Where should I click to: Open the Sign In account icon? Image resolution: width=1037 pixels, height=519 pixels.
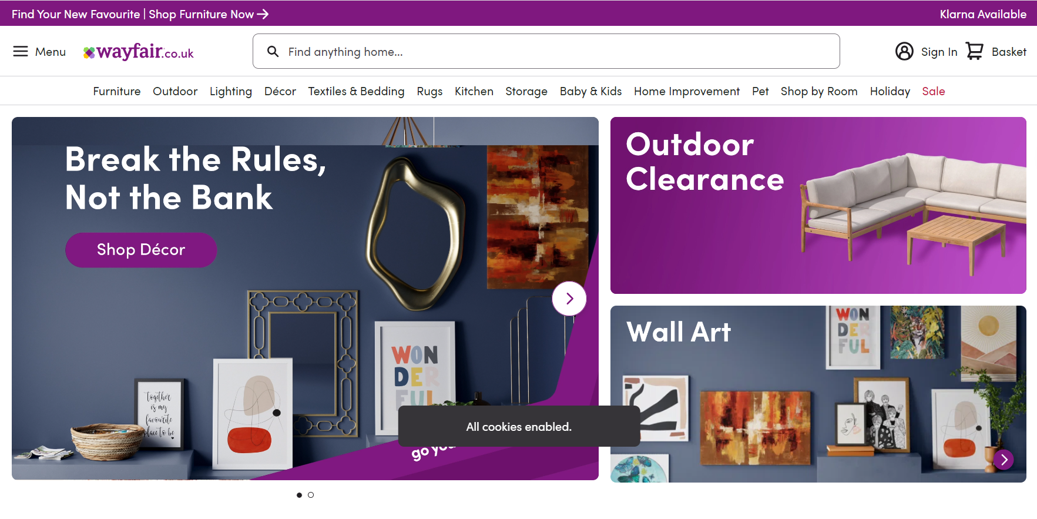pyautogui.click(x=904, y=52)
